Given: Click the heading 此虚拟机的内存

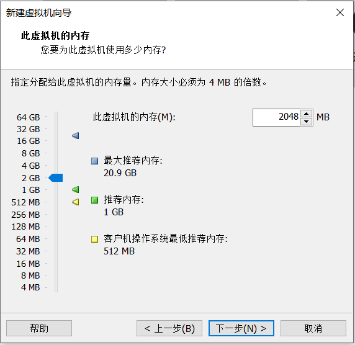Looking at the screenshot, I should [55, 35].
